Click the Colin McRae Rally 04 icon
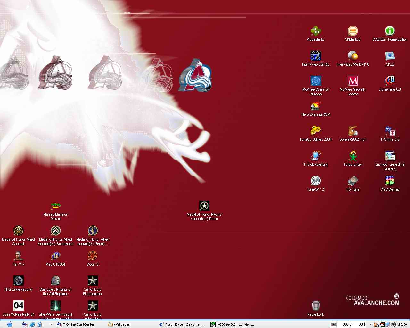Viewport: 410px width, 328px height. click(x=18, y=306)
